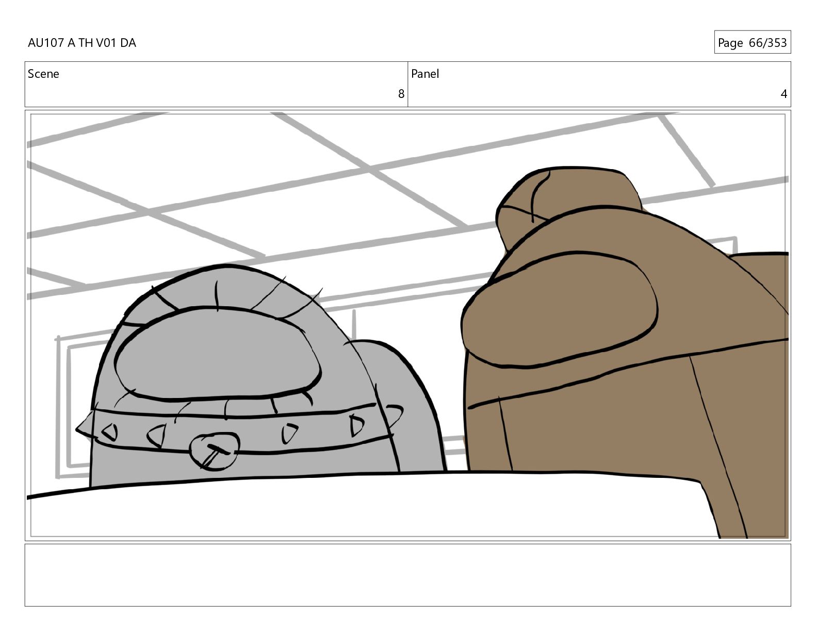Click the brown crewmate's lower body
Image resolution: width=817 pixels, height=631 pixels.
(593, 428)
